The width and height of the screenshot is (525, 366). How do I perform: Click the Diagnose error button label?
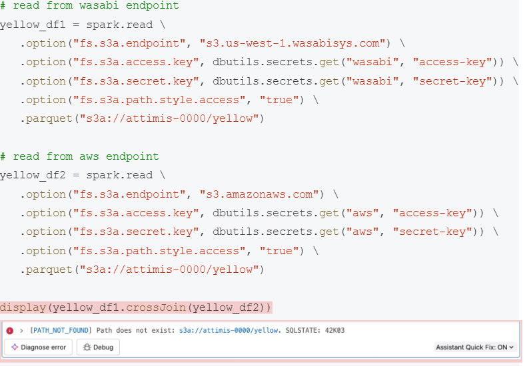pyautogui.click(x=43, y=347)
